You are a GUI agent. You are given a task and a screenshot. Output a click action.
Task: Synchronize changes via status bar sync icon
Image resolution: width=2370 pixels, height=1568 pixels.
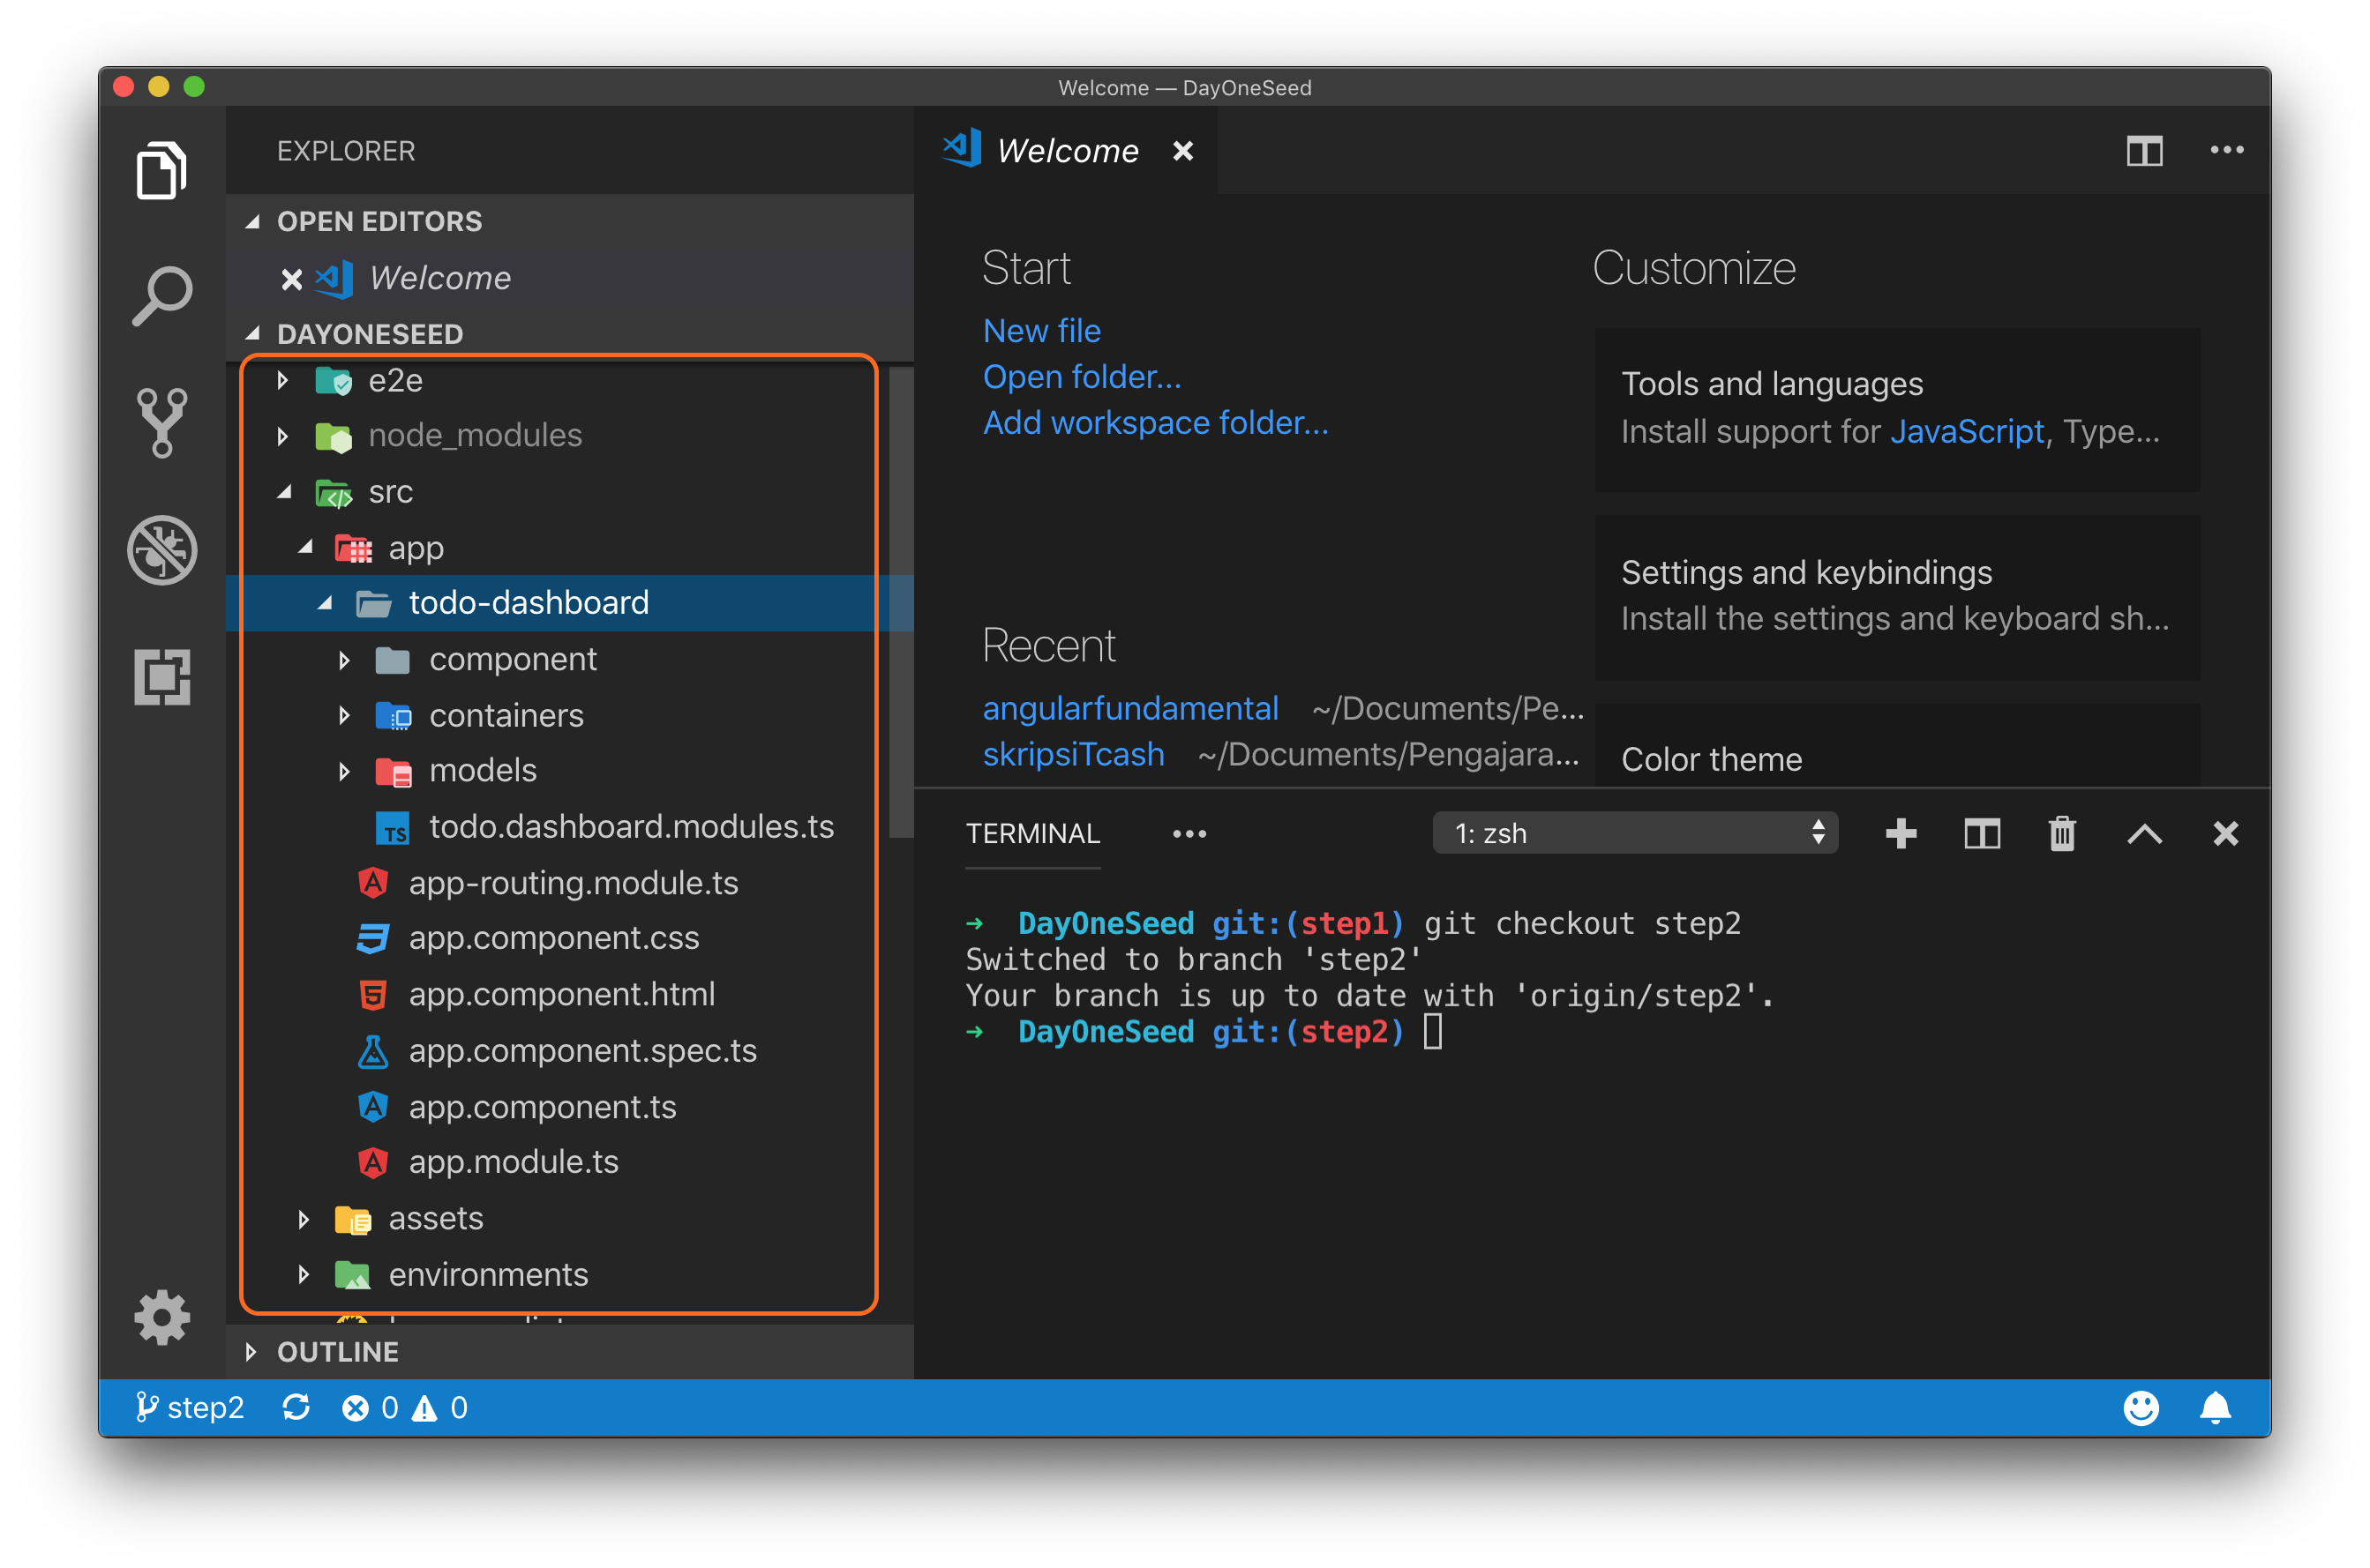(x=296, y=1407)
